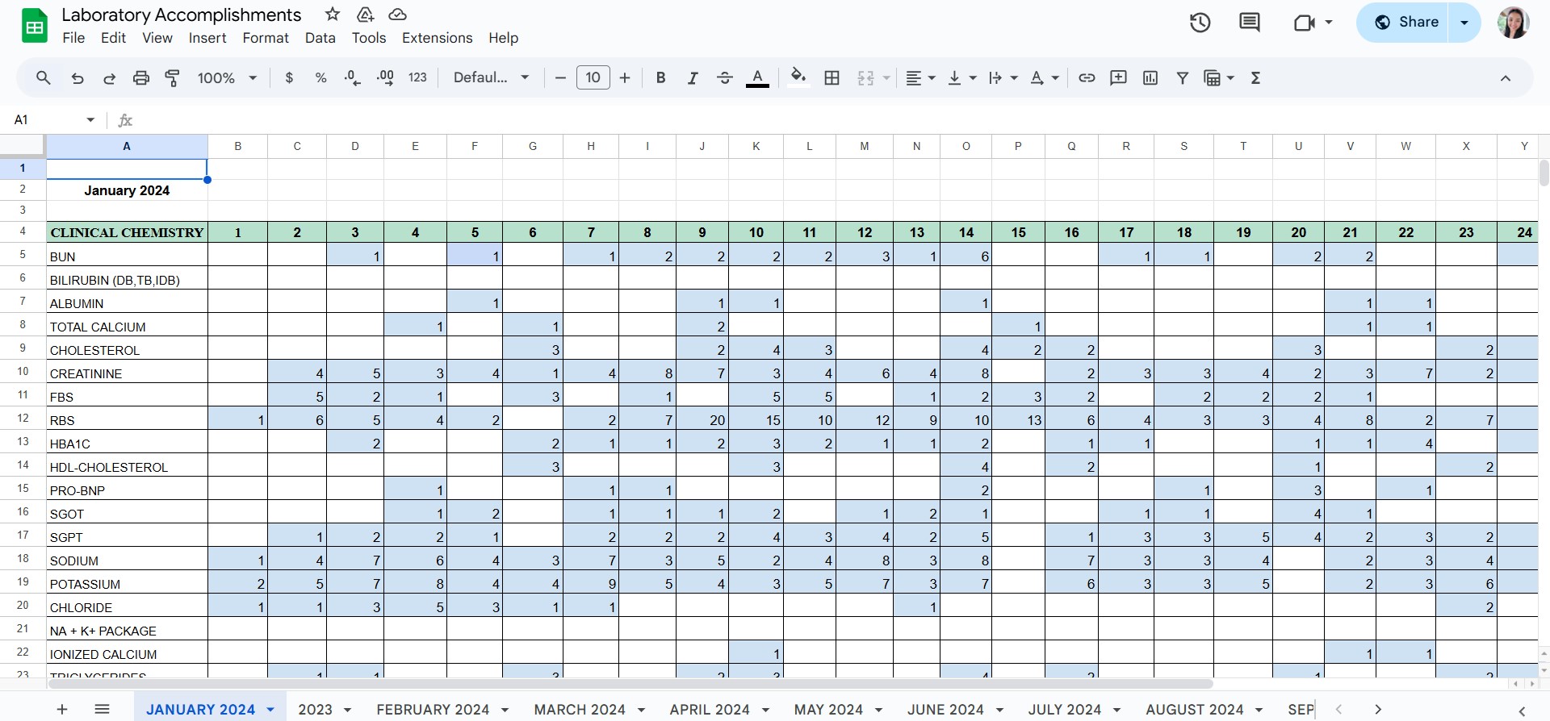
Task: Add a new sheet
Action: click(62, 710)
